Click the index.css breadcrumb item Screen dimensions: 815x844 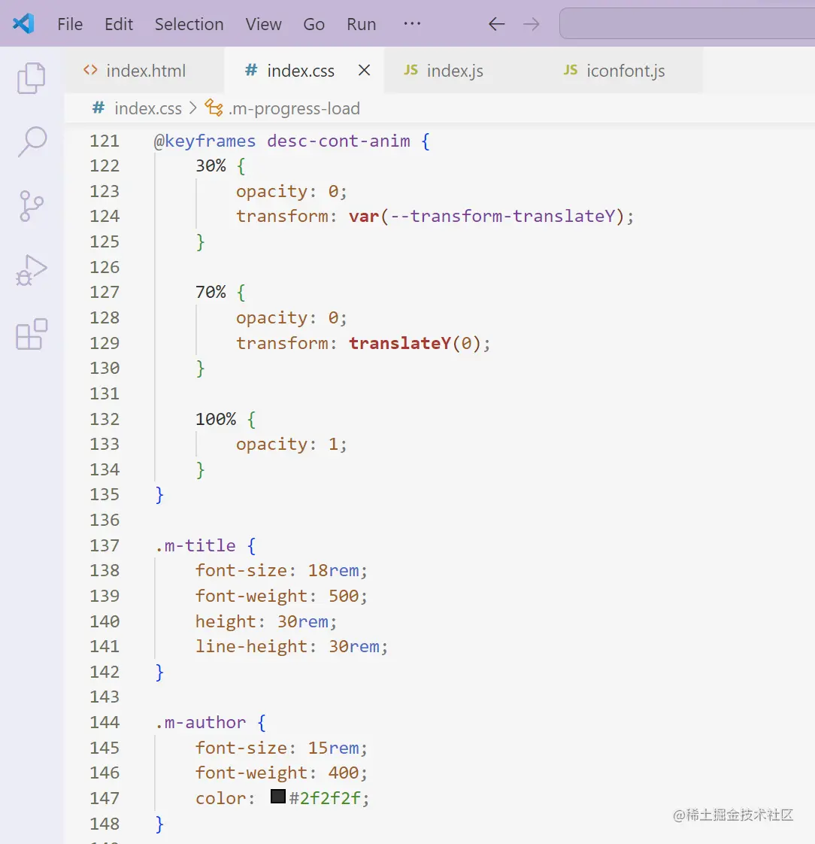pyautogui.click(x=137, y=109)
